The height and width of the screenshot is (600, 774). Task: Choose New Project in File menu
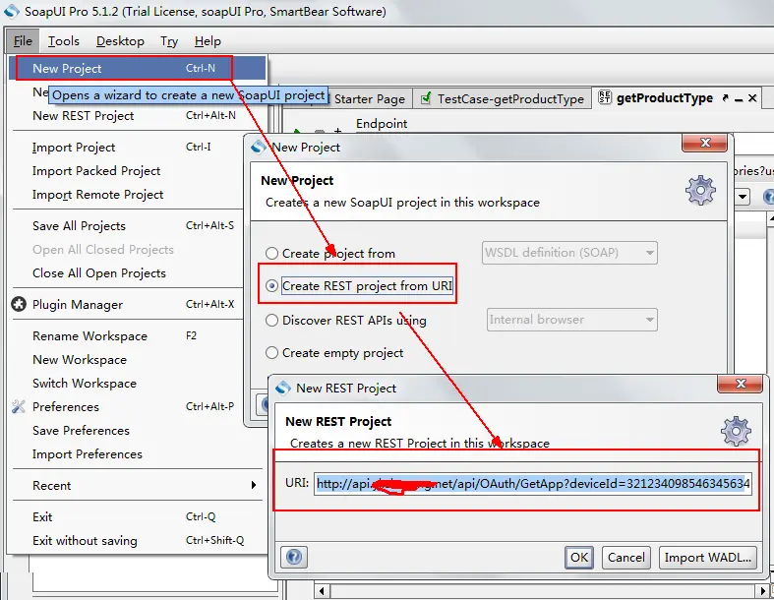138,68
